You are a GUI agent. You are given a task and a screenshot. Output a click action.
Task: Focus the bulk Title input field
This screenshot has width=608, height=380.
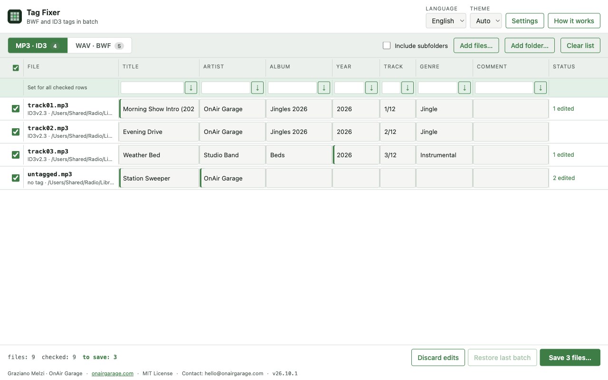click(x=152, y=87)
